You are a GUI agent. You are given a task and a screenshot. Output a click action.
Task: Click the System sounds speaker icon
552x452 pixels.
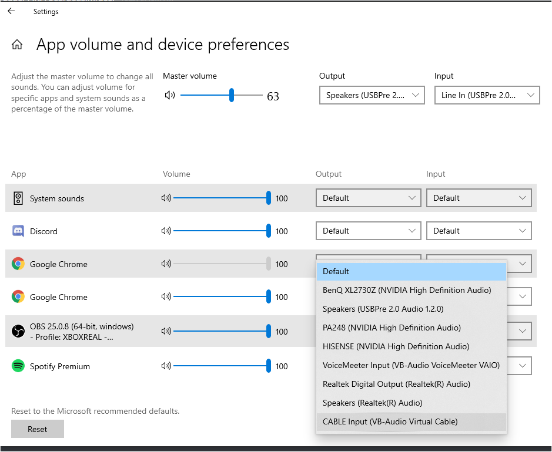coord(18,198)
